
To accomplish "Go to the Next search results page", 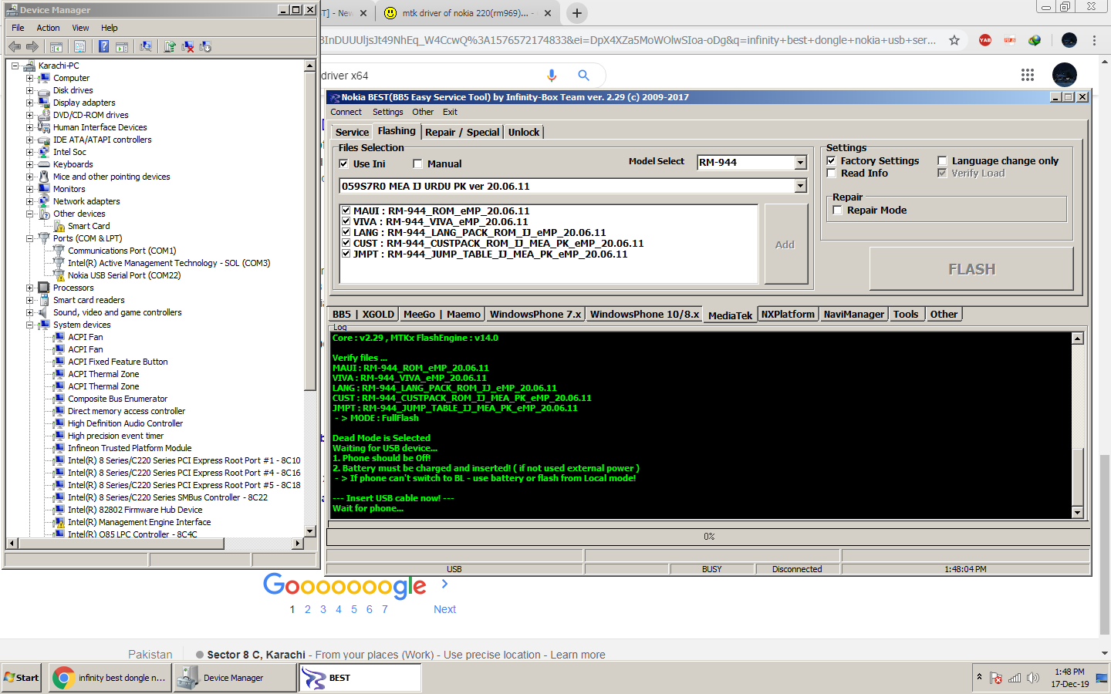I will (444, 609).
